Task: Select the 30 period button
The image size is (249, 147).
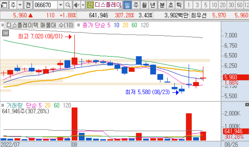Action: click(x=231, y=5)
